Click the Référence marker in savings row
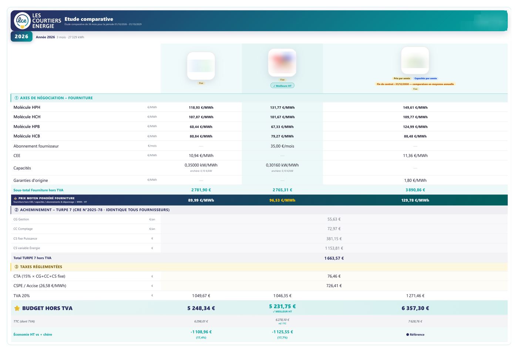The width and height of the screenshot is (518, 352). tap(415, 335)
